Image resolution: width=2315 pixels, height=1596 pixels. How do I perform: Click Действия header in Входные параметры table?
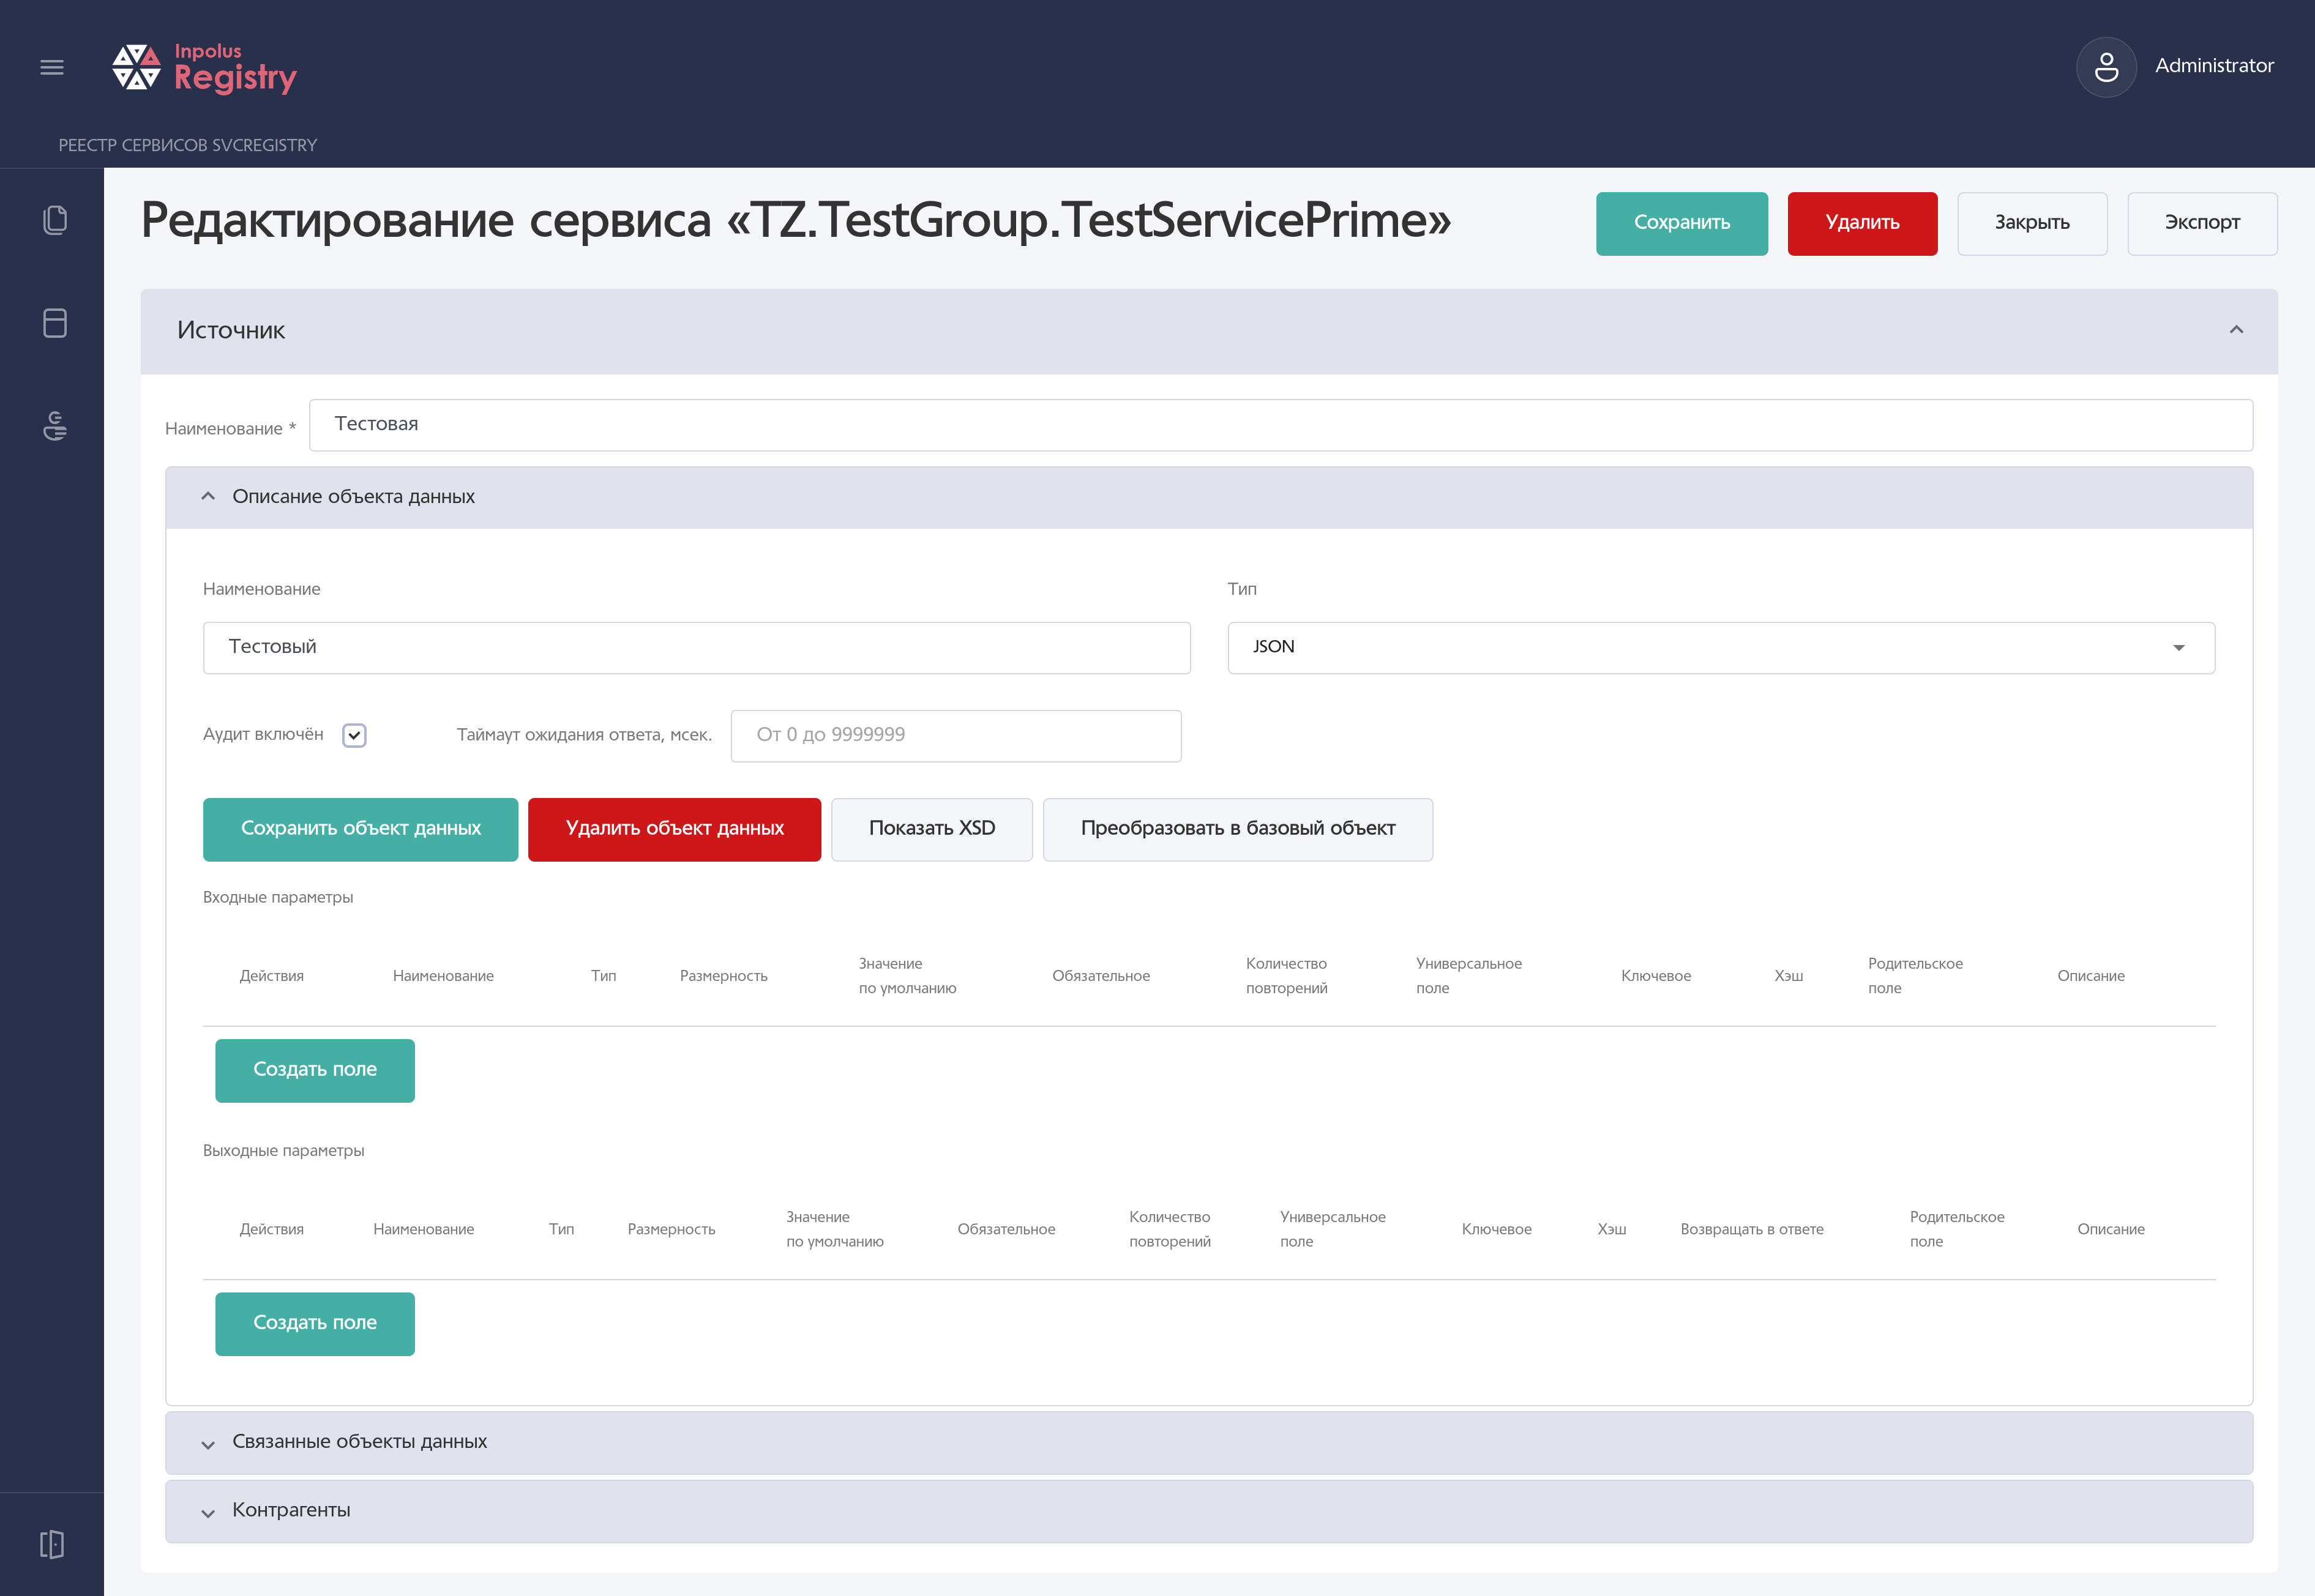271,976
